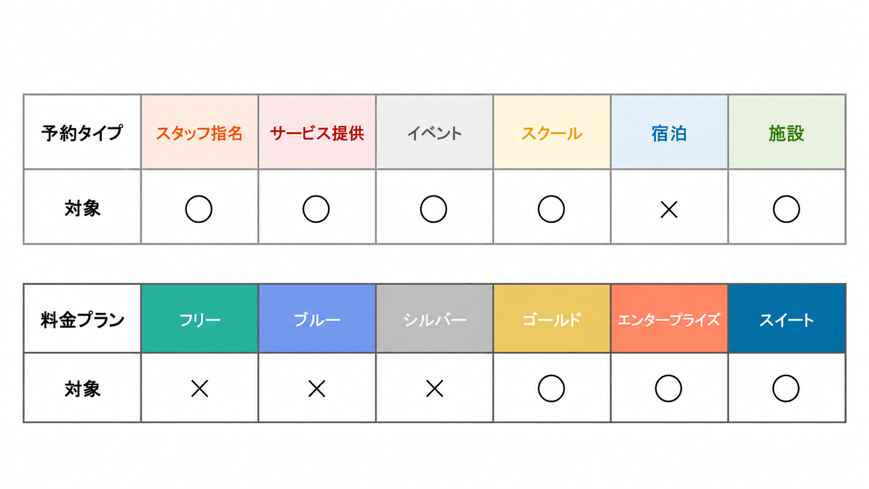869x489 pixels.
Task: Click the circle under イベント
Action: [433, 209]
